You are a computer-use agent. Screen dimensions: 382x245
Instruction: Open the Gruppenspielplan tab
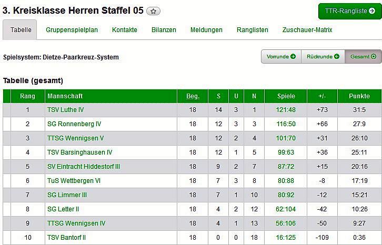click(72, 30)
